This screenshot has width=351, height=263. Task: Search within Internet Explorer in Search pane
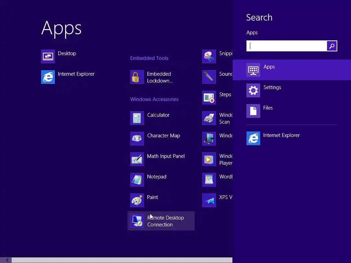(x=253, y=138)
